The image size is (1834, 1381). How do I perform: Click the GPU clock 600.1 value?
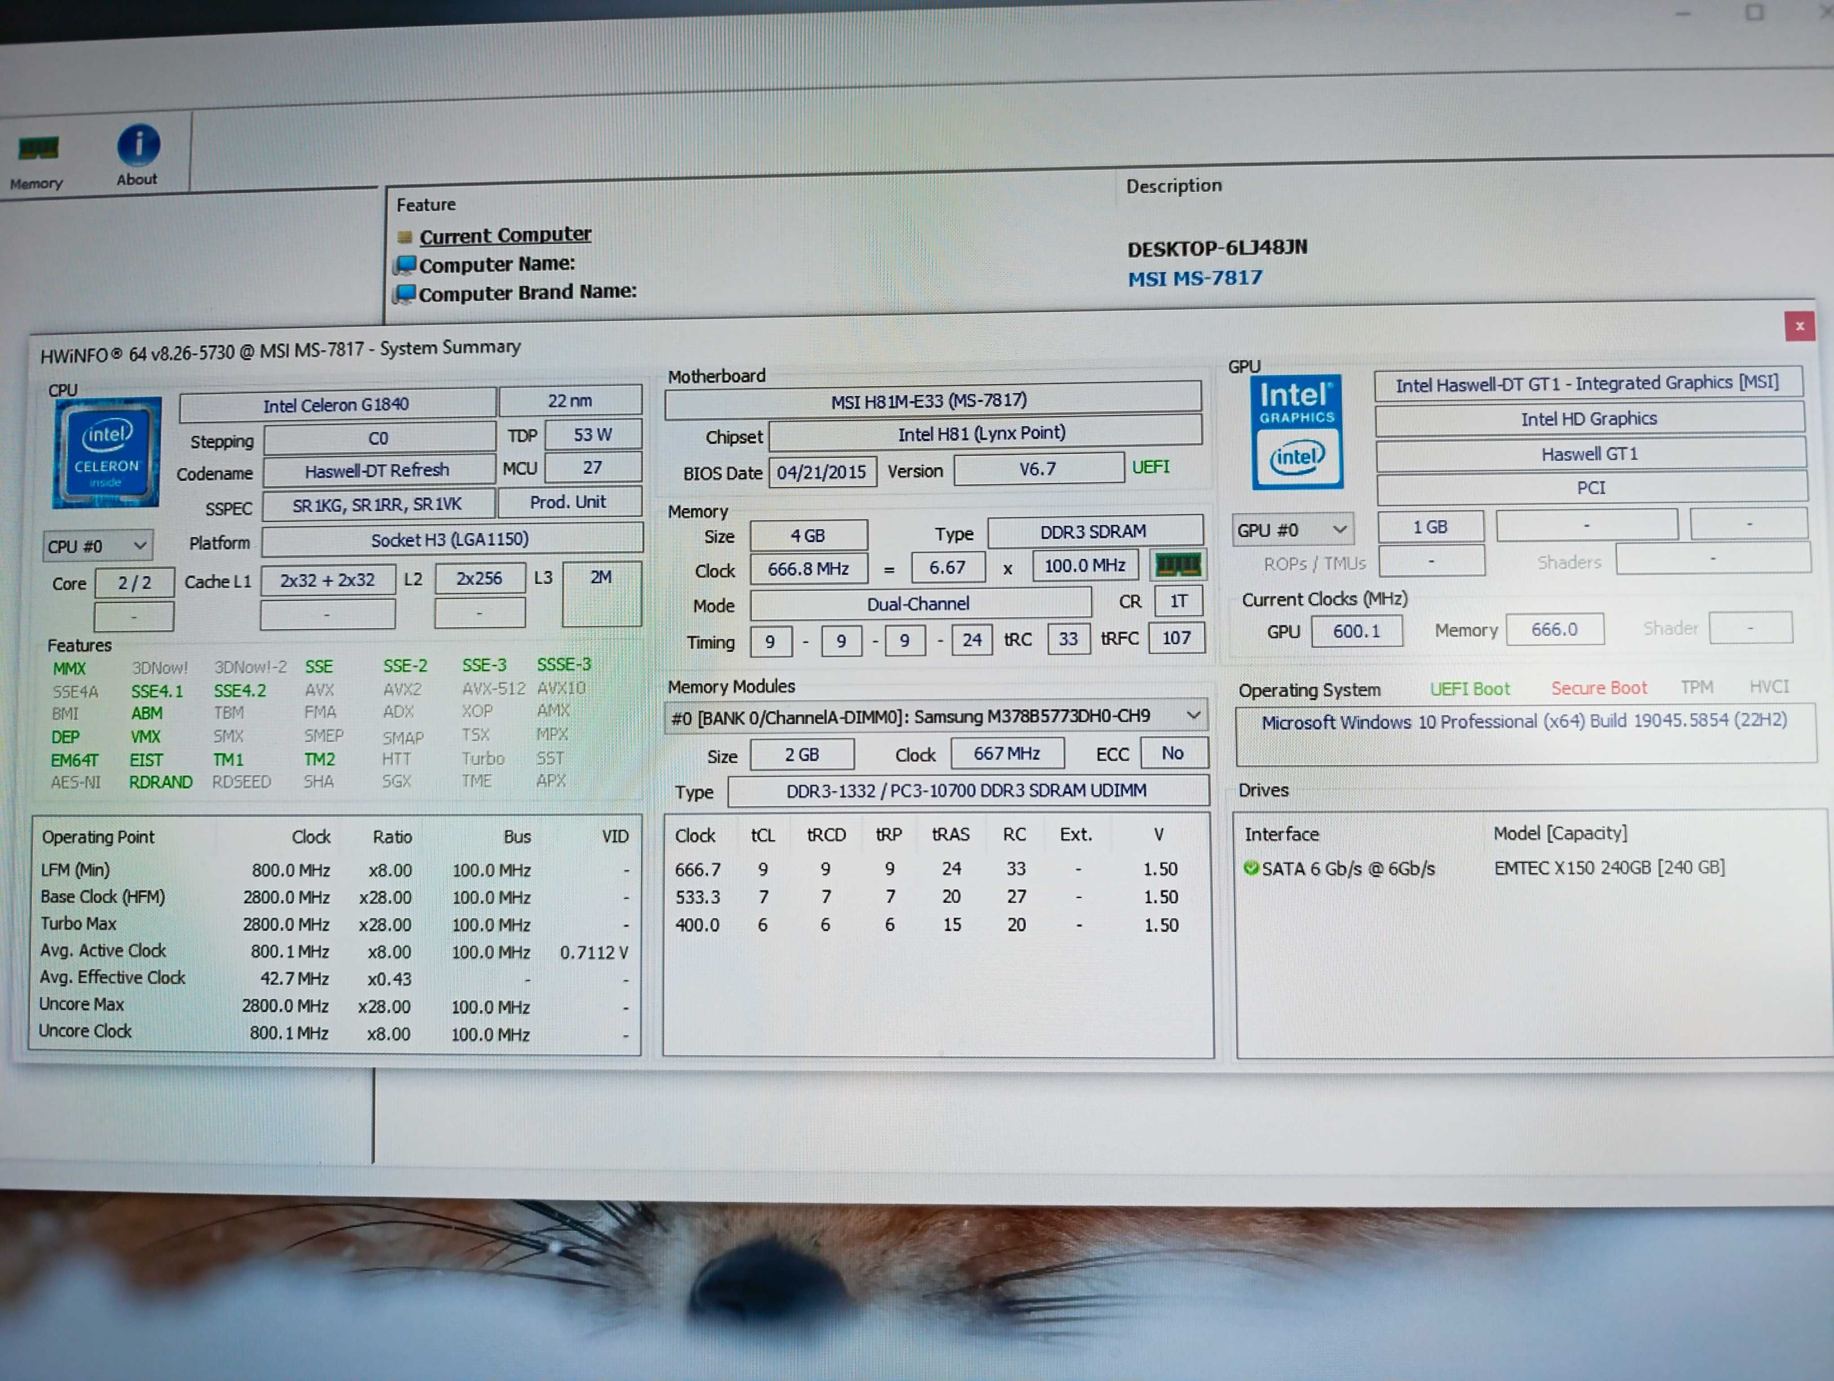pos(1357,631)
